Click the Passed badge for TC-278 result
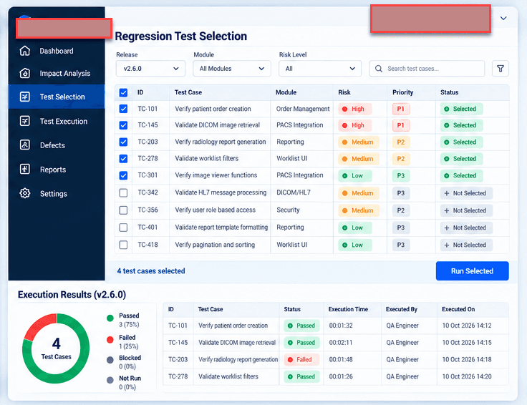527x405 pixels. pos(301,376)
